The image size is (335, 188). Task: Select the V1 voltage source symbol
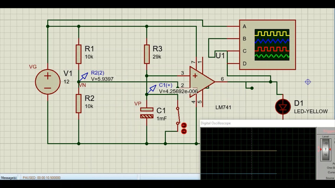click(48, 82)
